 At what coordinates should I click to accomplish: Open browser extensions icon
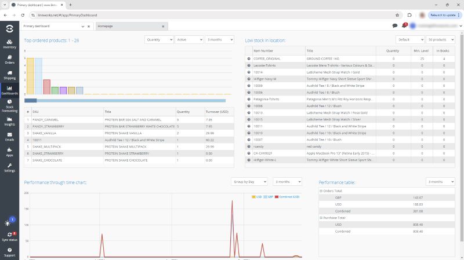pyautogui.click(x=409, y=15)
